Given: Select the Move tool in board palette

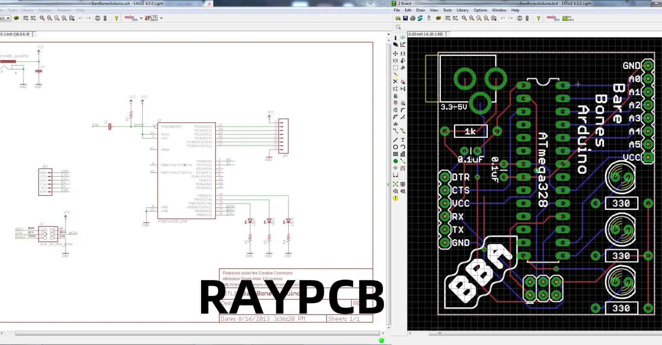Looking at the screenshot, I should pos(395,54).
